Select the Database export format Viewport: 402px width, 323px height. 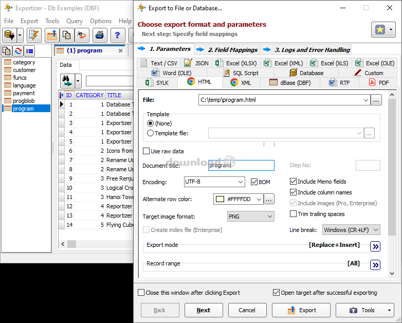[x=306, y=73]
